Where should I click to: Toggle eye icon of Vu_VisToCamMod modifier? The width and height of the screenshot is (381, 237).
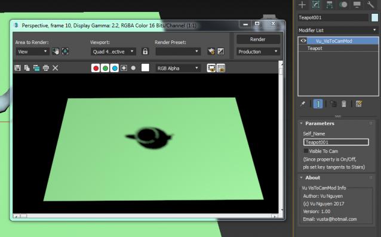point(303,40)
